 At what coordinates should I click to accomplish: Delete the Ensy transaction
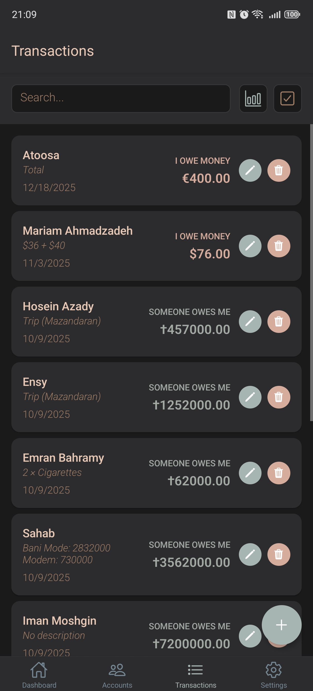pos(279,397)
